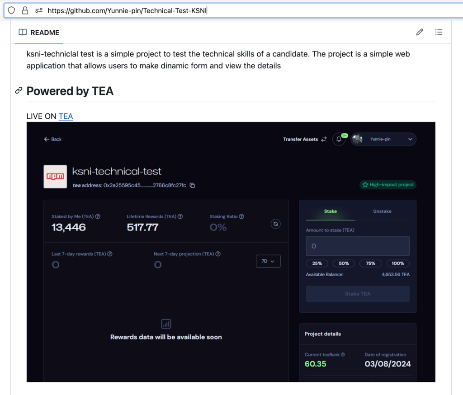This screenshot has width=463, height=395.
Task: Click the notifications bell icon
Action: [x=339, y=139]
